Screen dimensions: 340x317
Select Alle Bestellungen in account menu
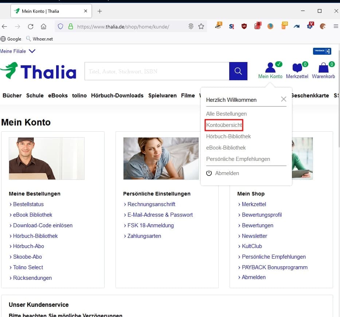point(226,114)
